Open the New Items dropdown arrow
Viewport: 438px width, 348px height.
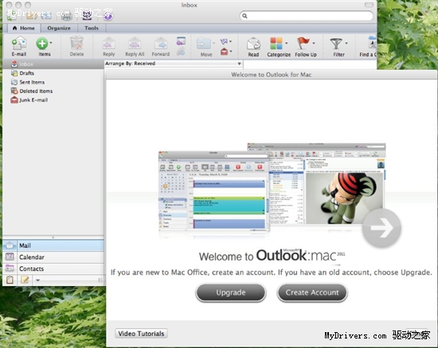51,43
